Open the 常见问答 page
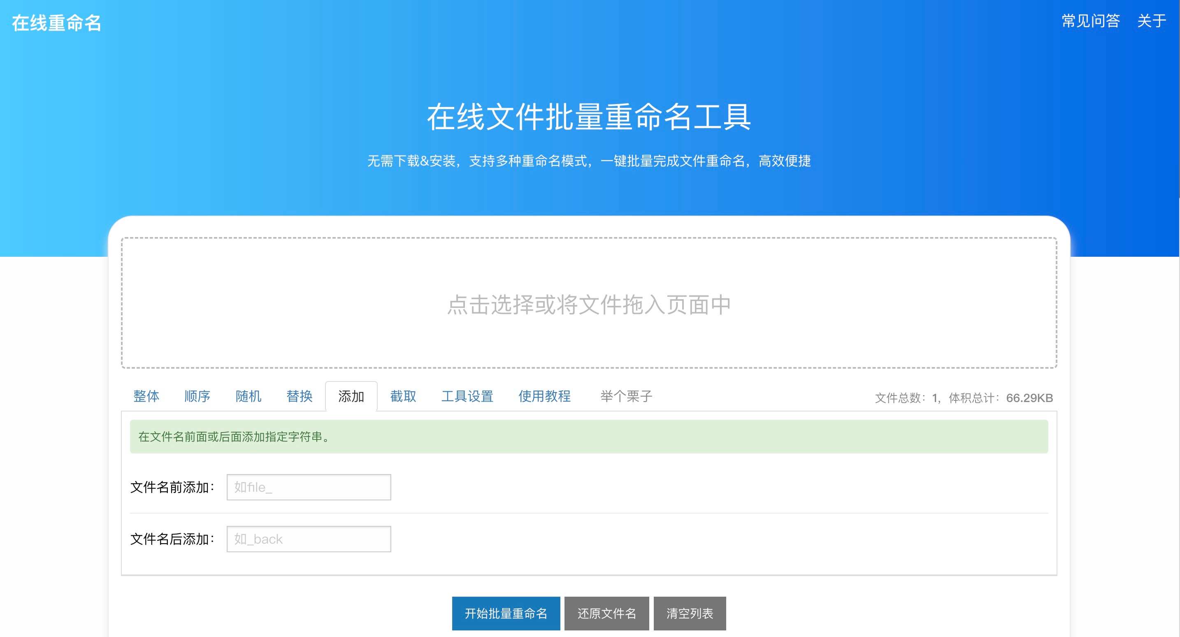Image resolution: width=1180 pixels, height=637 pixels. [1090, 21]
